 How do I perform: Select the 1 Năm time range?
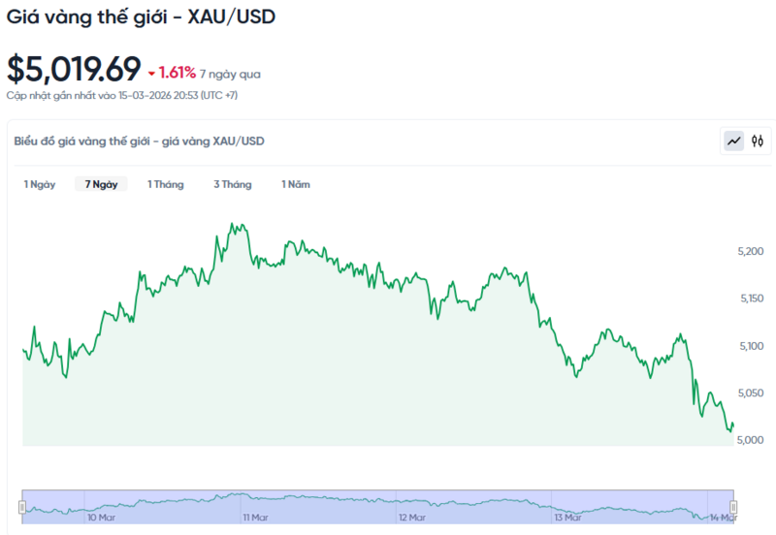[x=296, y=184]
